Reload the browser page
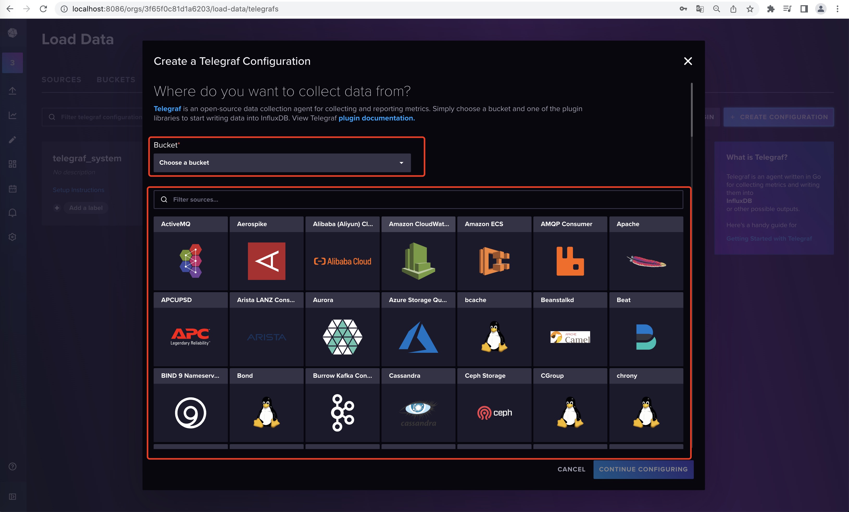 43,9
